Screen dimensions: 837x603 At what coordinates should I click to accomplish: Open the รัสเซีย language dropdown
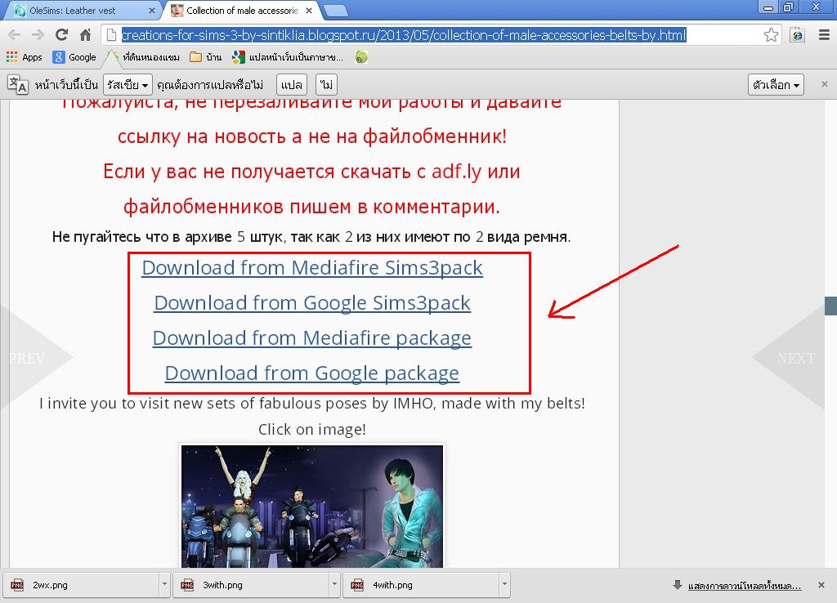pos(128,84)
